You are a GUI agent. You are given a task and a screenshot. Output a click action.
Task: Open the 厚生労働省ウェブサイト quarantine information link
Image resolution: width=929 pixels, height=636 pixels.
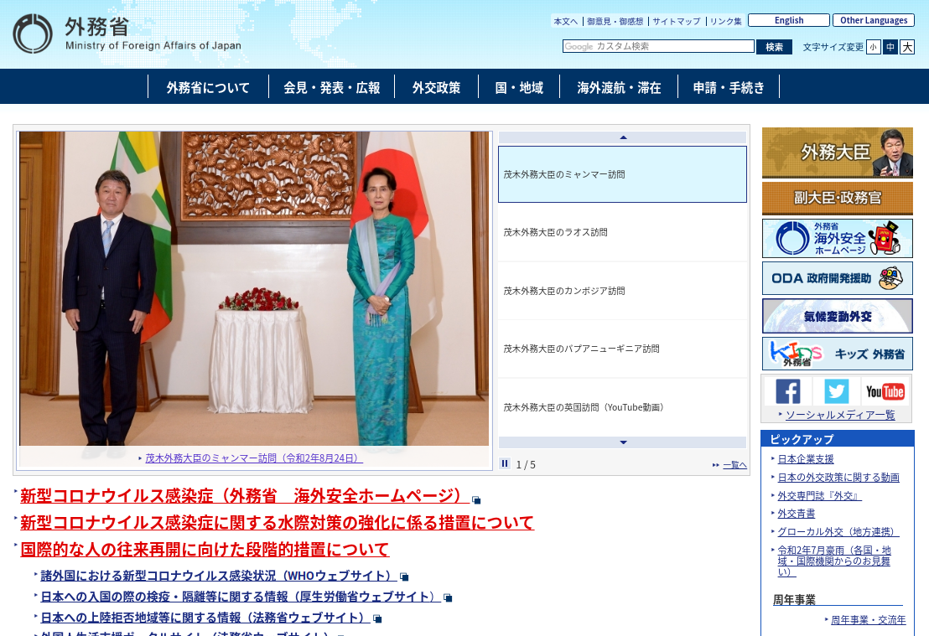241,597
